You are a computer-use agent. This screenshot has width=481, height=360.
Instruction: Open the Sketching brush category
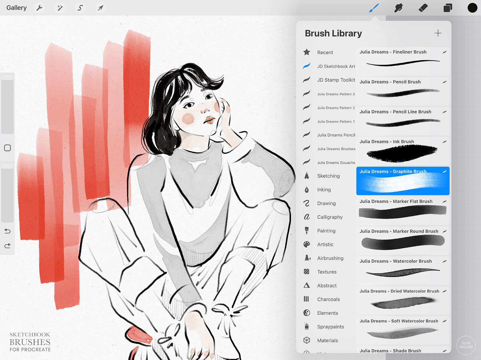(328, 176)
